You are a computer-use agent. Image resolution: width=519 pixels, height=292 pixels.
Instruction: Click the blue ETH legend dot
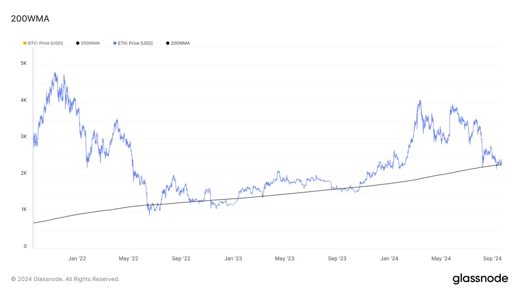115,43
